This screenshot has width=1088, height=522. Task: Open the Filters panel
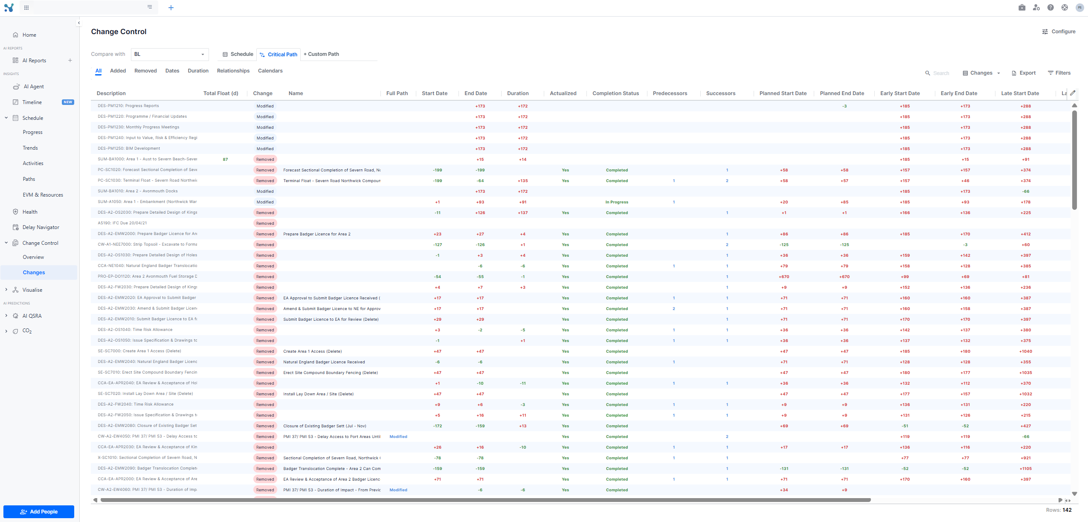pos(1059,73)
